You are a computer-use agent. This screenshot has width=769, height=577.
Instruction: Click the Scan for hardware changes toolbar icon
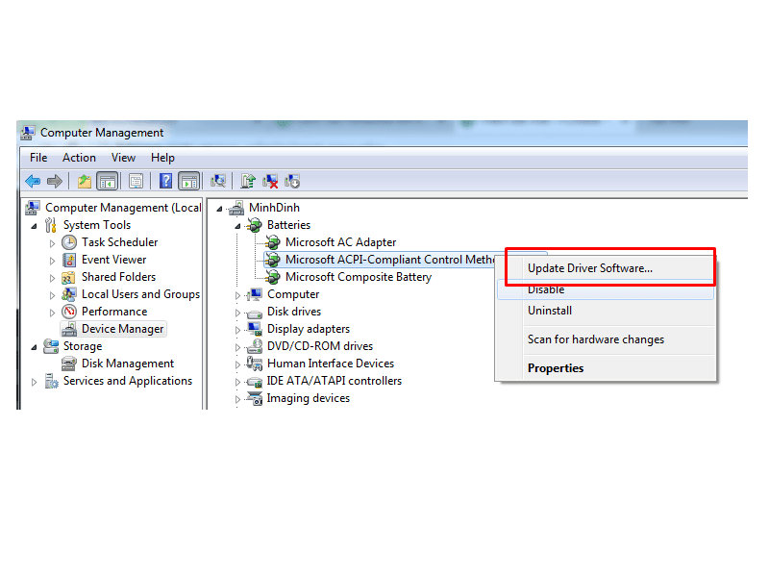218,182
